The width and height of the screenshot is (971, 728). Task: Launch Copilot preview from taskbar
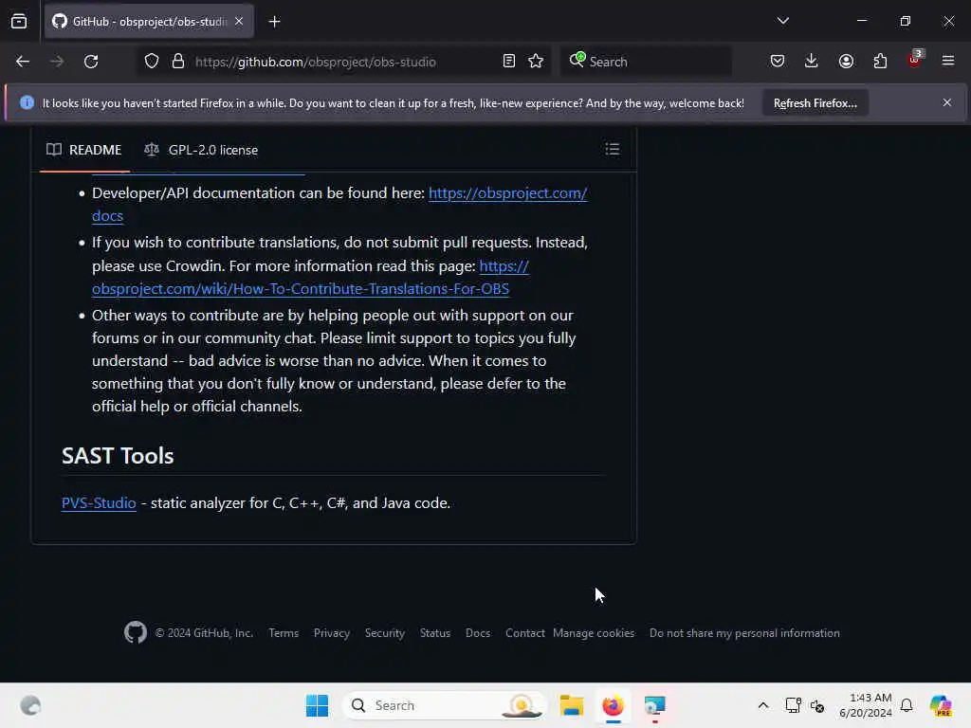(941, 705)
